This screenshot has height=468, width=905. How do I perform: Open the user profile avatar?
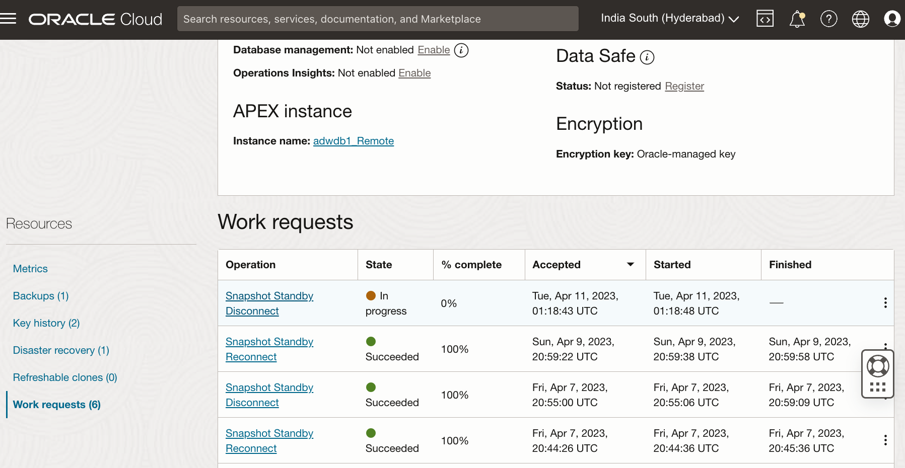pyautogui.click(x=892, y=19)
